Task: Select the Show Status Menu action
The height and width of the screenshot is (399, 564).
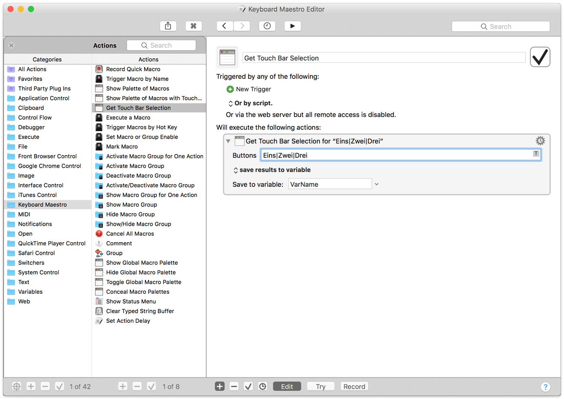Action: click(149, 302)
